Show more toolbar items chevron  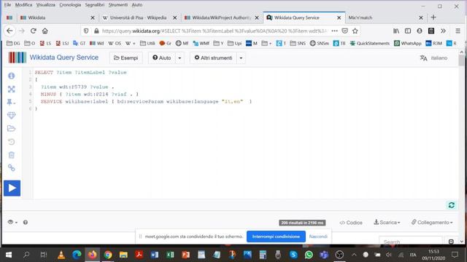(443, 31)
